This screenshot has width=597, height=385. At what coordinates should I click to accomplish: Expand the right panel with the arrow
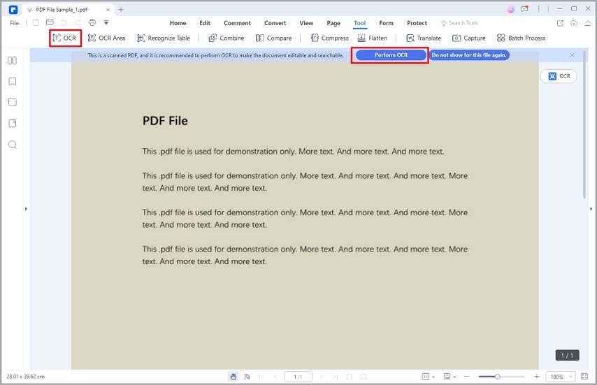coord(591,209)
